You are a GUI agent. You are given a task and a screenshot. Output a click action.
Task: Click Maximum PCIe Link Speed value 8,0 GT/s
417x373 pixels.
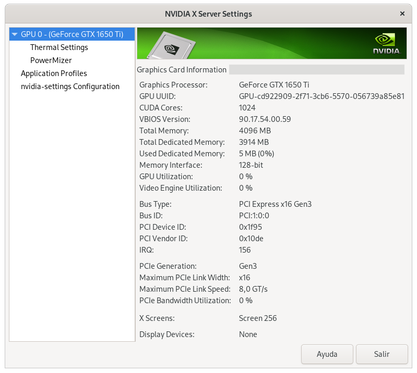pos(253,289)
